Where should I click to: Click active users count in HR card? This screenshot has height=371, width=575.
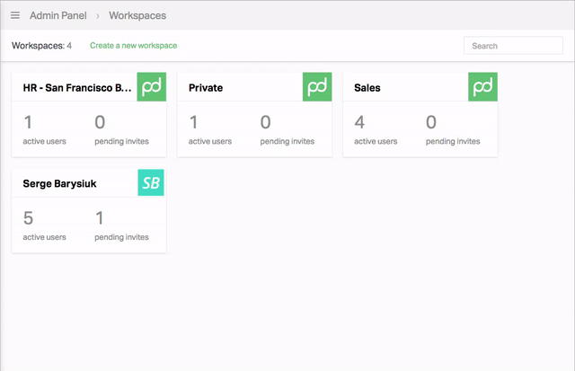click(x=28, y=122)
